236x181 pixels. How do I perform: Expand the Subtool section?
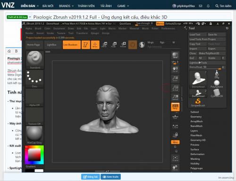(x=194, y=112)
